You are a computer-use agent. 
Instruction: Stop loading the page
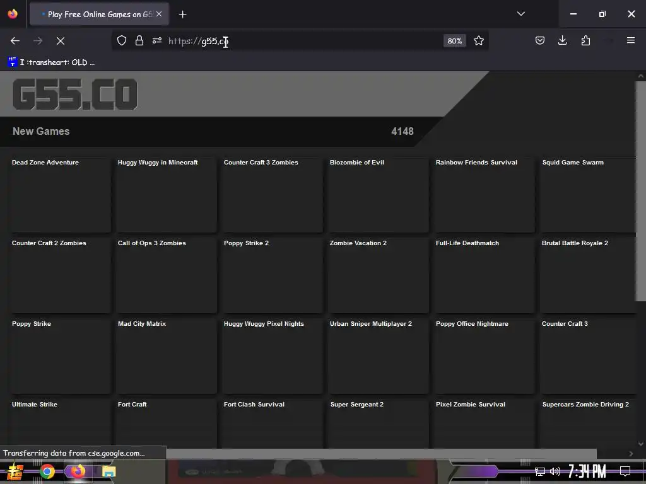coord(60,41)
